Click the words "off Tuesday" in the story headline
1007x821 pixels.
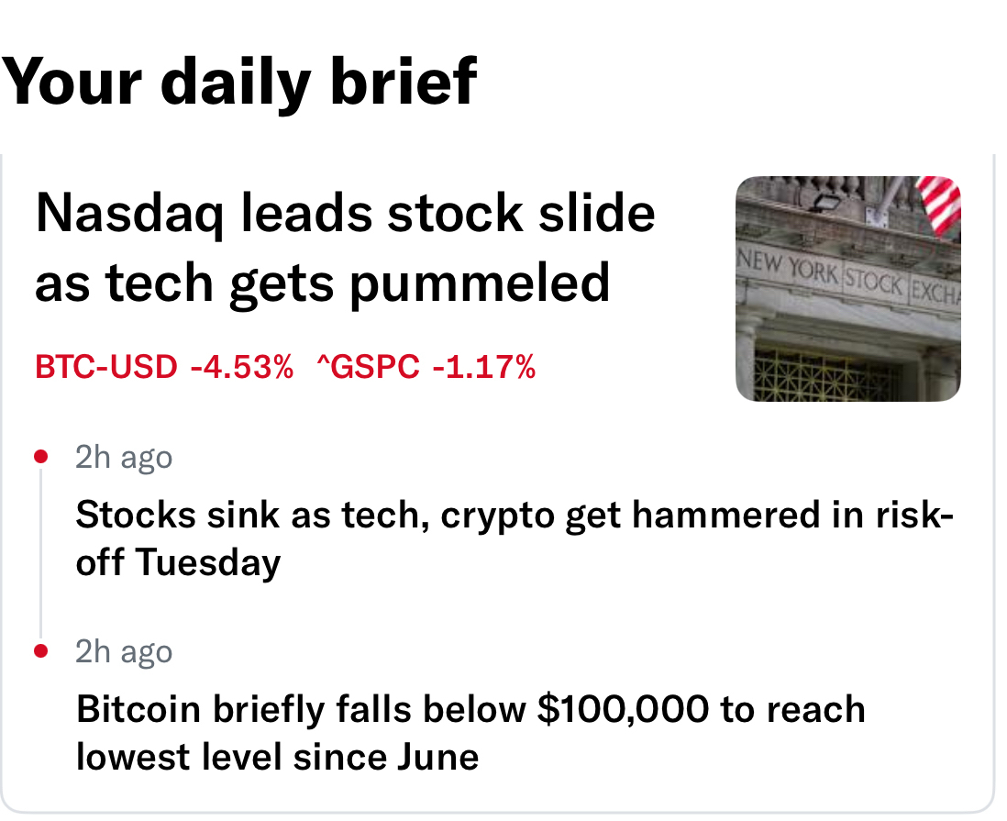[x=178, y=562]
